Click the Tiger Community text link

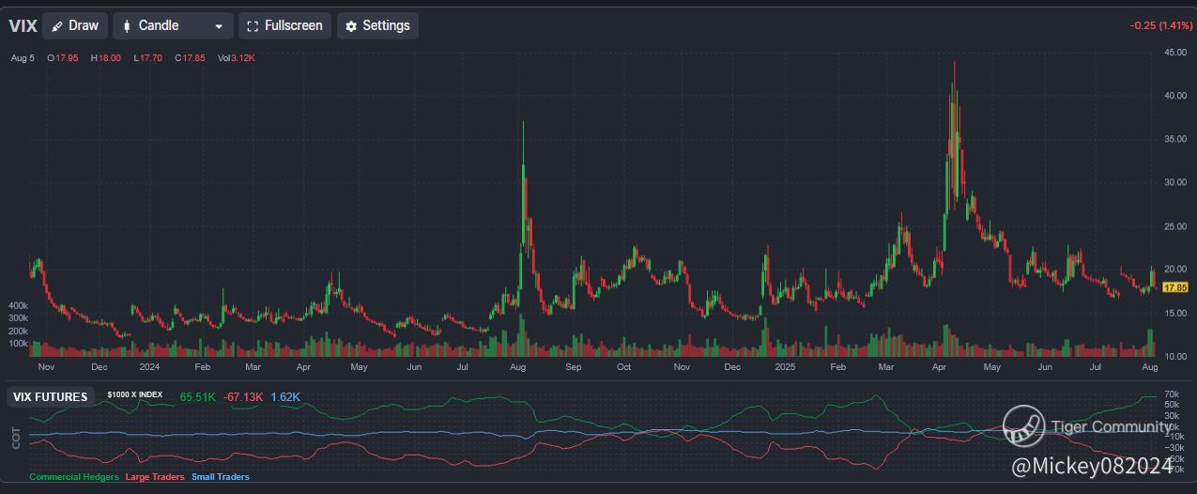(1111, 427)
